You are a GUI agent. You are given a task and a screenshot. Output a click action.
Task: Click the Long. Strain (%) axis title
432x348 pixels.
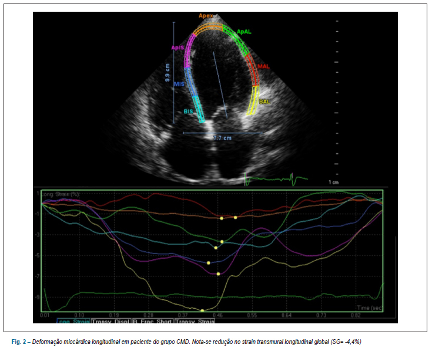click(61, 194)
